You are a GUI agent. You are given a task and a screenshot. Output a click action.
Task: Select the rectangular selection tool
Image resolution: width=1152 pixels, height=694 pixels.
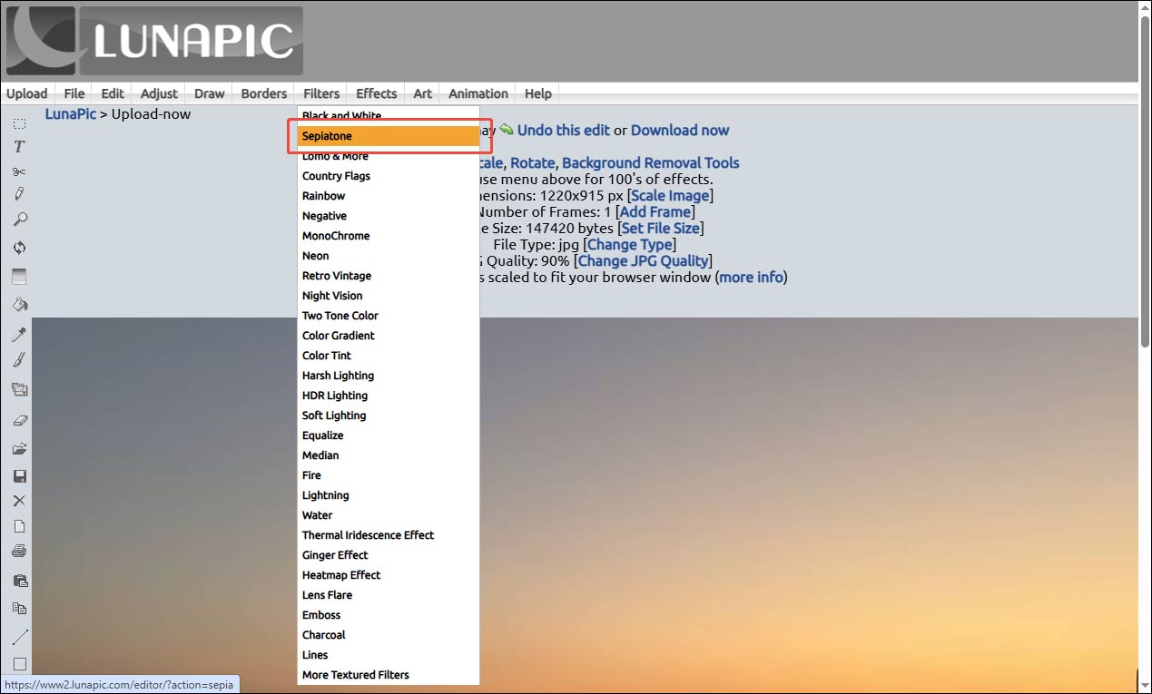point(20,122)
